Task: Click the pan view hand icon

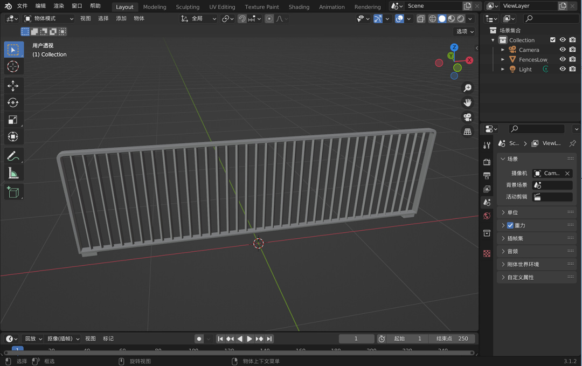Action: pos(467,102)
